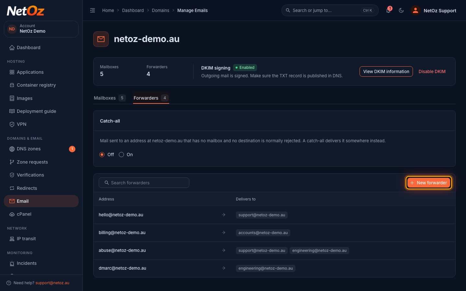The width and height of the screenshot is (466, 291).
Task: Click dmarc@netoz-demo.au address
Action: 122,268
